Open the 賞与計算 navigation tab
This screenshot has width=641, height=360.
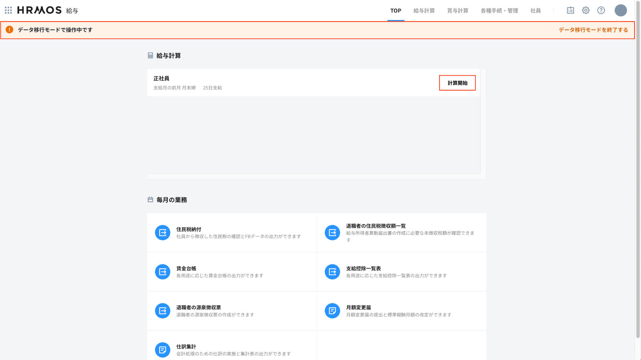[x=457, y=11]
